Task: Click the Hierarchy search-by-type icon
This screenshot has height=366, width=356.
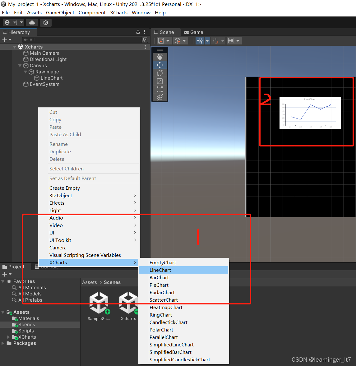Action: coord(145,40)
